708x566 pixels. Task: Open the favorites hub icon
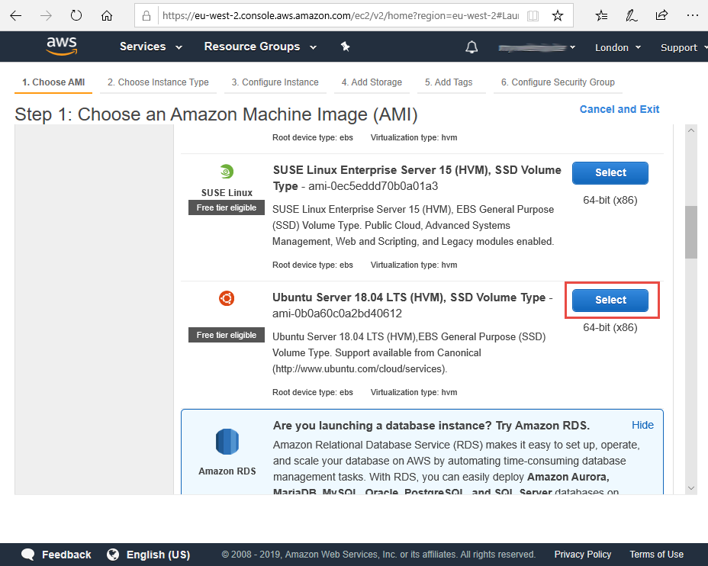tap(601, 16)
